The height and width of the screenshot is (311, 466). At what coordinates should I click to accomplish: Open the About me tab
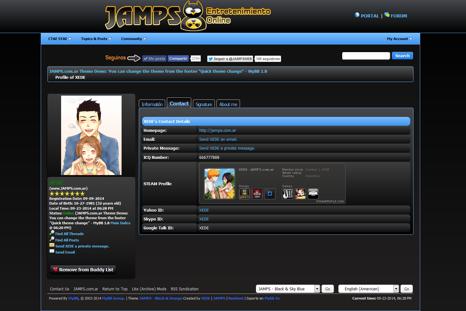pos(228,104)
